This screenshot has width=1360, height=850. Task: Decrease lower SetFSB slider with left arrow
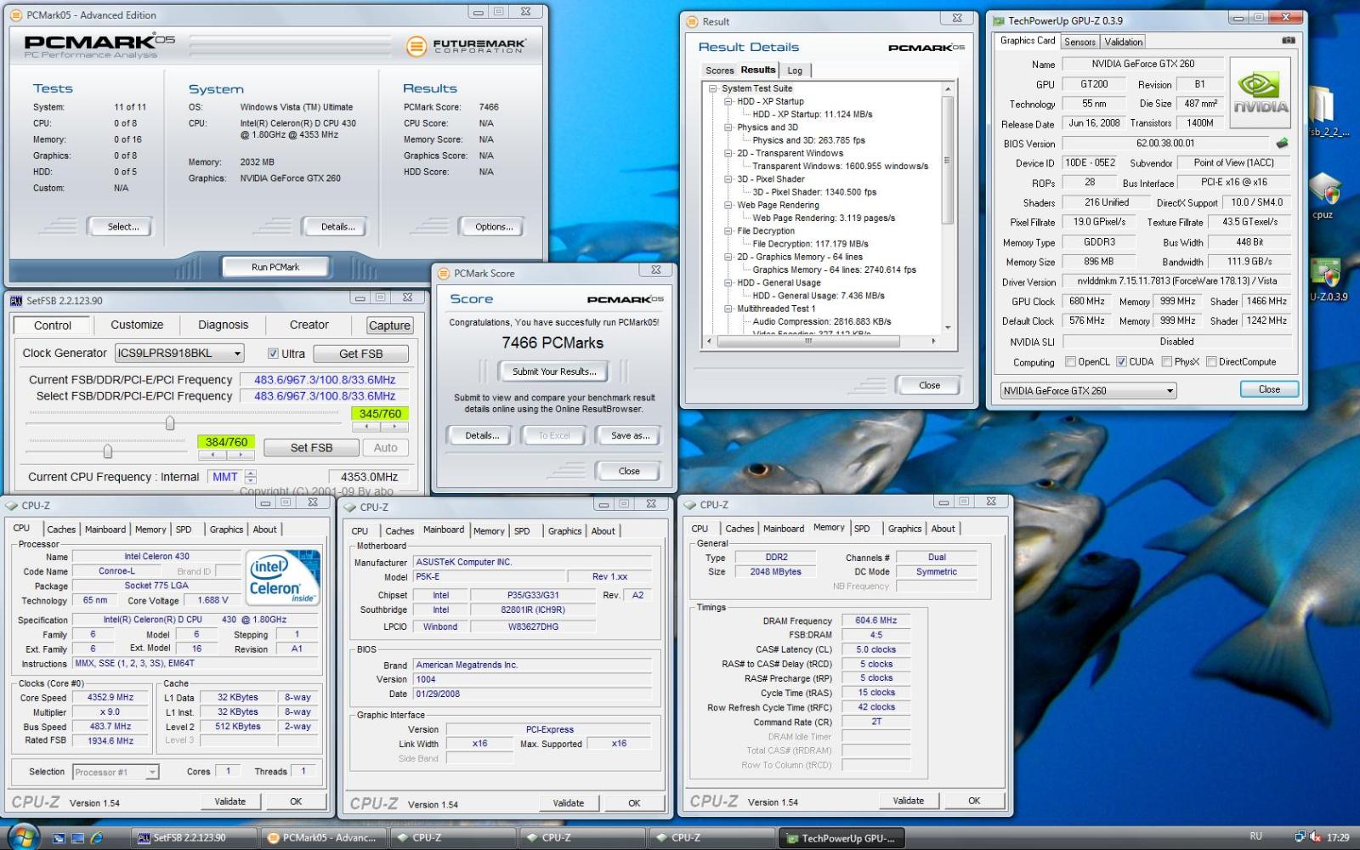211,456
